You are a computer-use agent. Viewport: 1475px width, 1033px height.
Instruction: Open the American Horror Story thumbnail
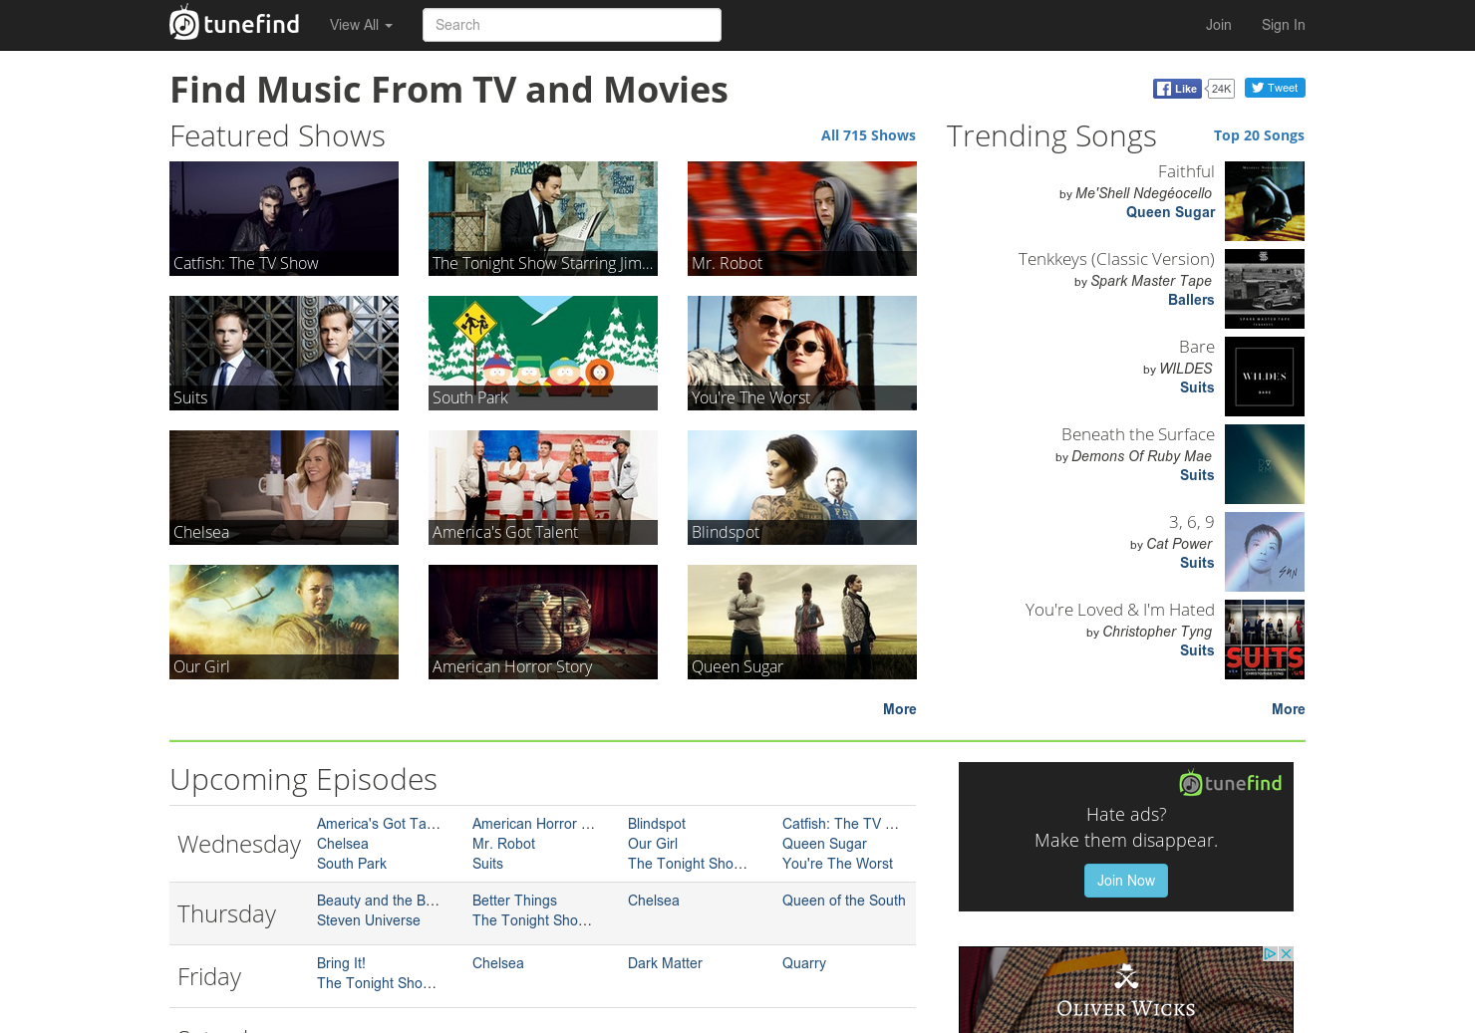pyautogui.click(x=543, y=622)
